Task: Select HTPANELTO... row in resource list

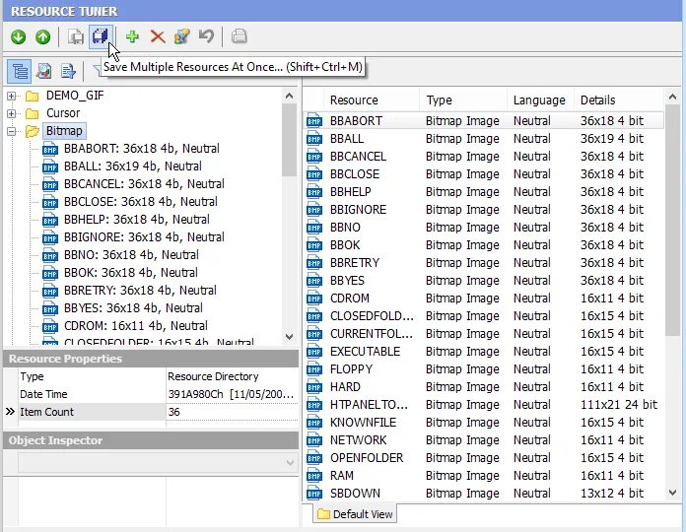Action: click(x=483, y=405)
